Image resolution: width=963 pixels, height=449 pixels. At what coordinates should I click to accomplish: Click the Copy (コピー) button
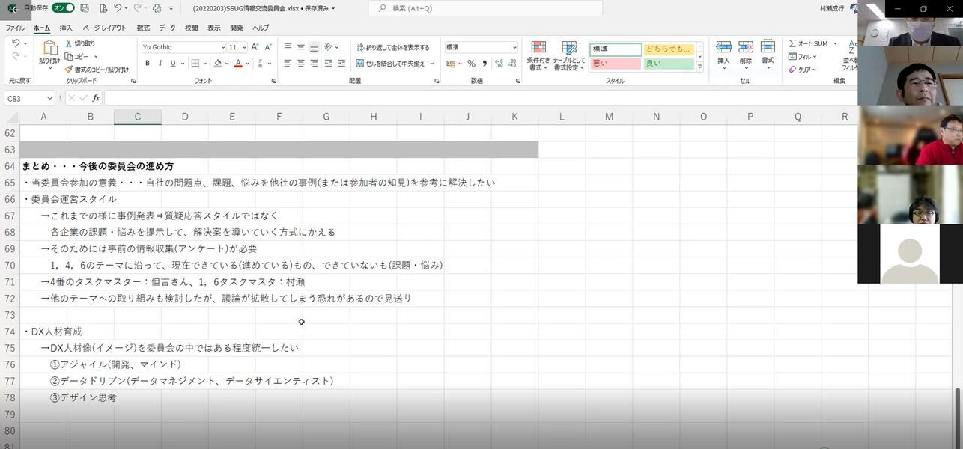77,57
